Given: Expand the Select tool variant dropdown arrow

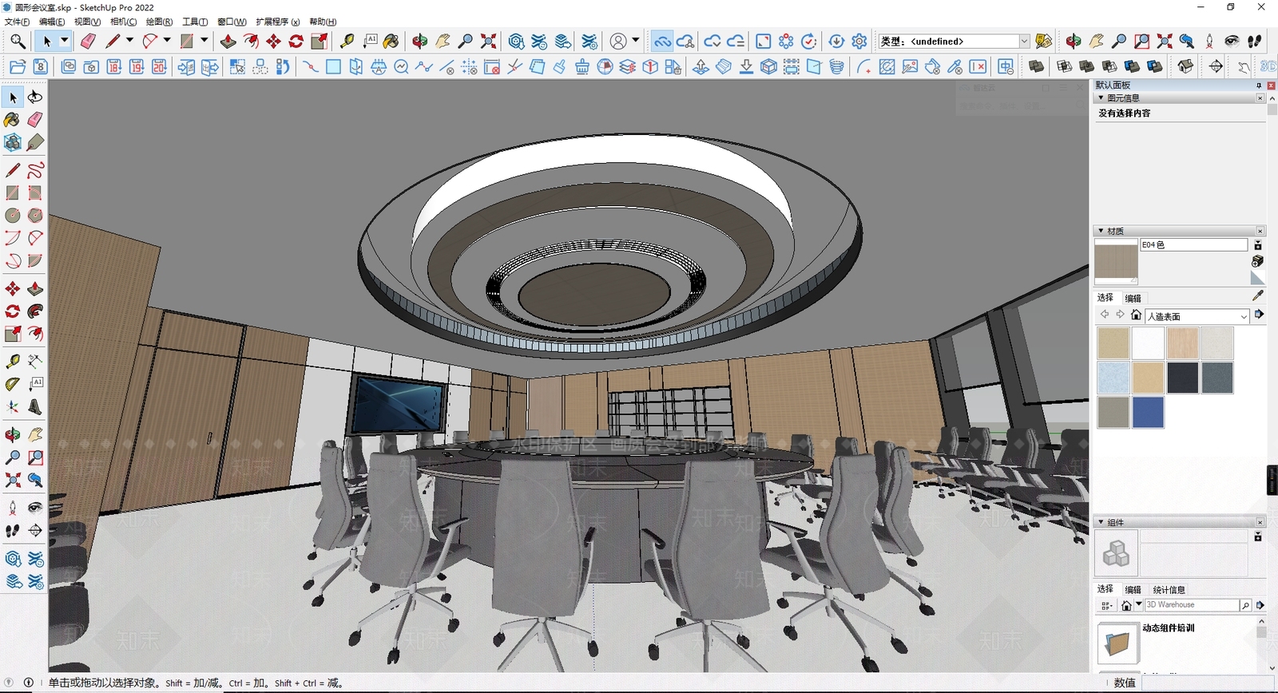Looking at the screenshot, I should point(65,42).
